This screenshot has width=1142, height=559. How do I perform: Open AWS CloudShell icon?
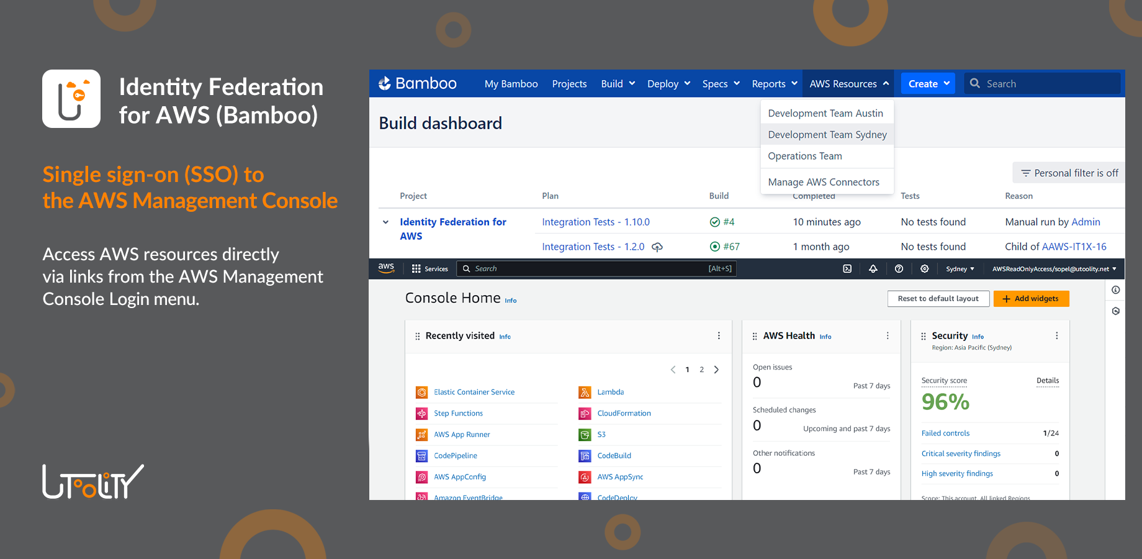(x=847, y=269)
